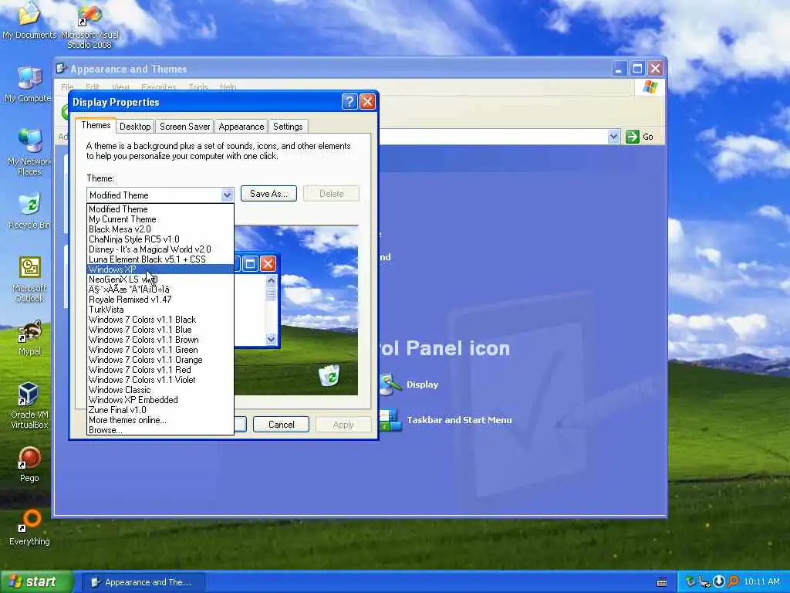Choose My Current Theme from the list

coord(160,219)
